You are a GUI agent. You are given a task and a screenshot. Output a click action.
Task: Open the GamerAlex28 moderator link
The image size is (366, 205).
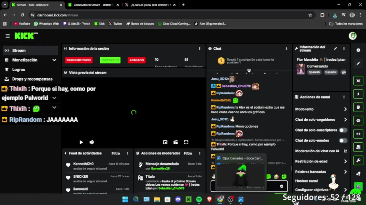[160, 169]
